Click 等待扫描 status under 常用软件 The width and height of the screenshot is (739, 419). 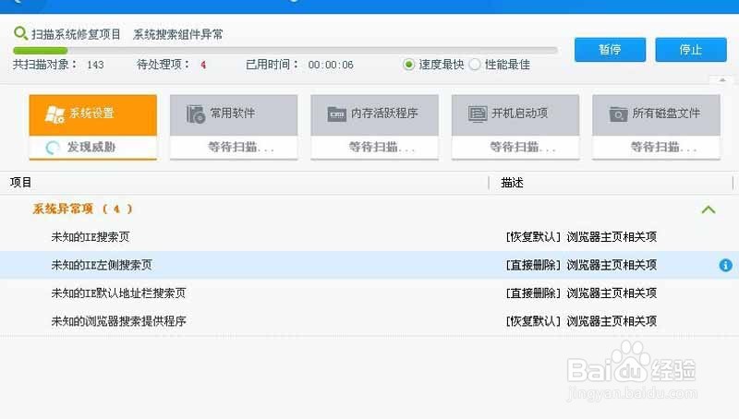[241, 148]
